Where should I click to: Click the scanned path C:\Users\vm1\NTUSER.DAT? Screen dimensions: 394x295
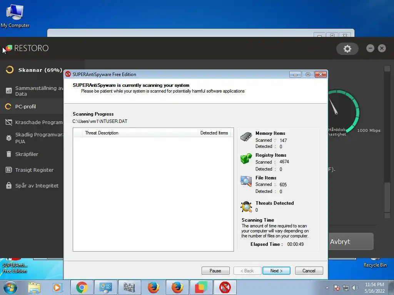point(100,121)
